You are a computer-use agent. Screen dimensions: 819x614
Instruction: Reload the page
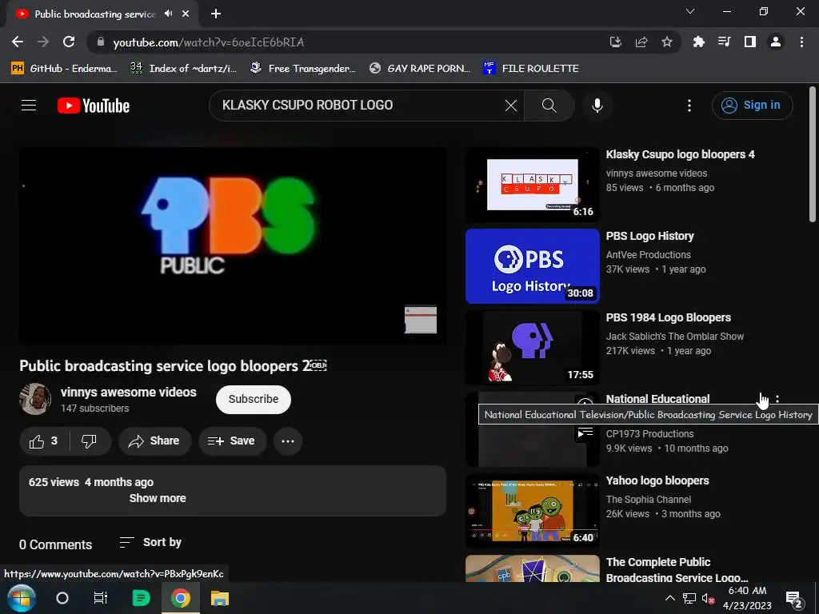coord(69,42)
